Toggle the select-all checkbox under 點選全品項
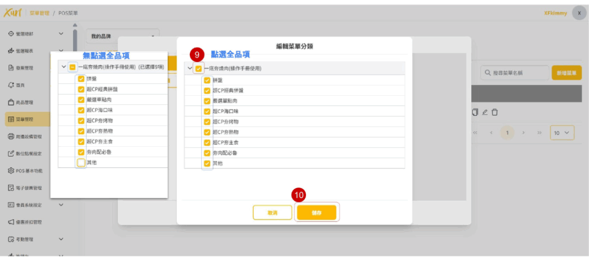The height and width of the screenshot is (261, 589). (x=198, y=68)
